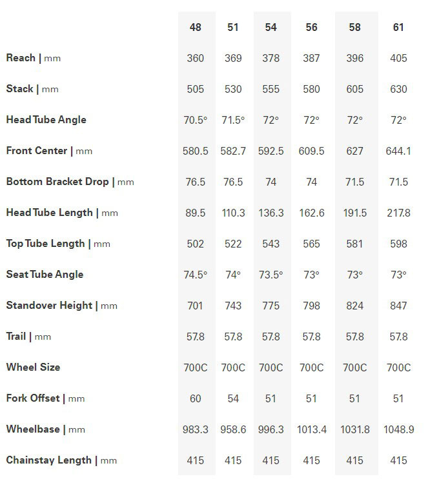The width and height of the screenshot is (428, 479).
Task: Click the Reach row label
Action: pyautogui.click(x=34, y=58)
